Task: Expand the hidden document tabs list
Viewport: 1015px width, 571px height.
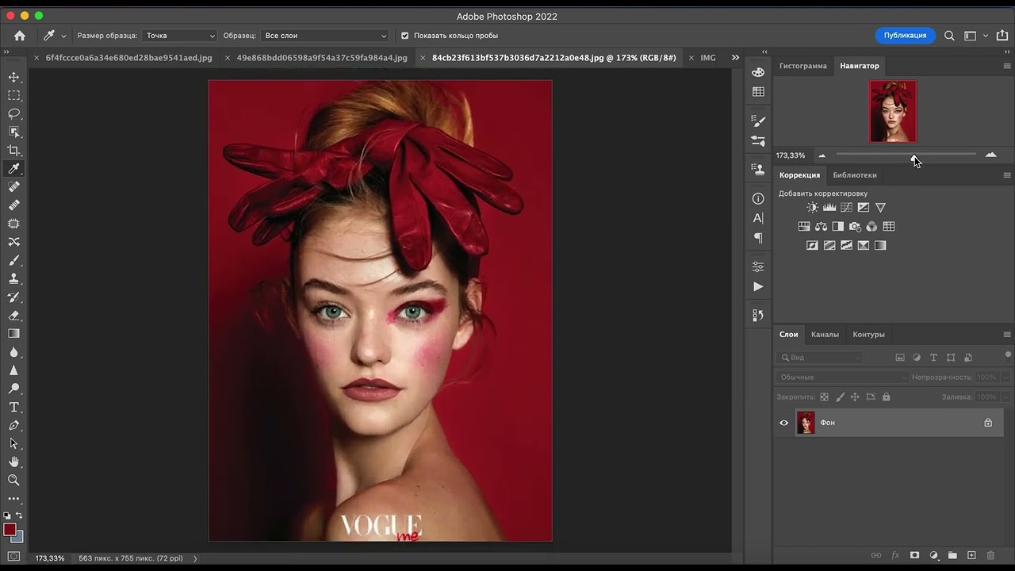Action: click(735, 58)
